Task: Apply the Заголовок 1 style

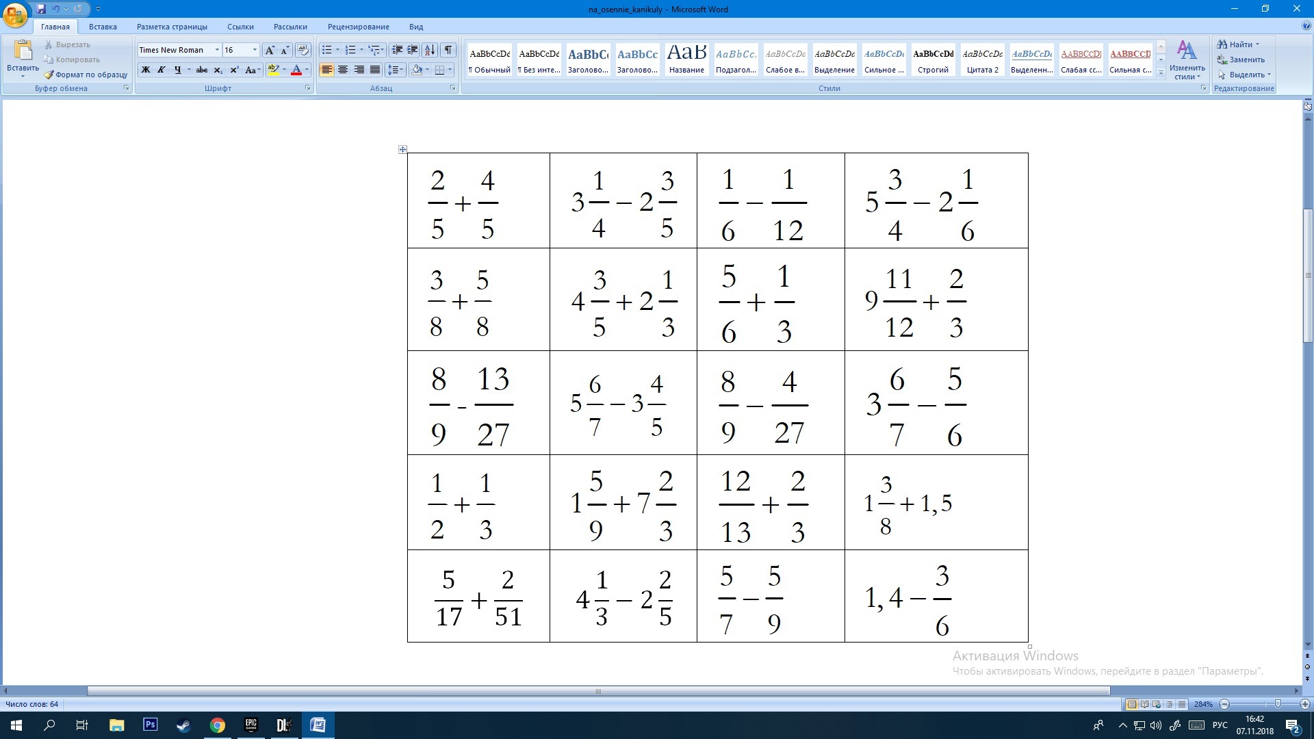Action: point(588,60)
